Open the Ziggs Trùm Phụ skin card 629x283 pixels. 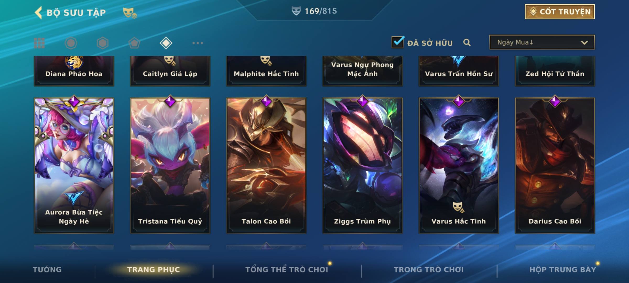[362, 166]
